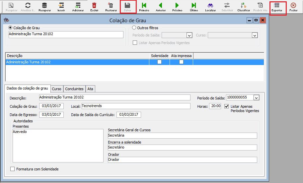303x183 pixels.
Task: Open the filter Período de Saída dropdown
Action: pos(189,35)
